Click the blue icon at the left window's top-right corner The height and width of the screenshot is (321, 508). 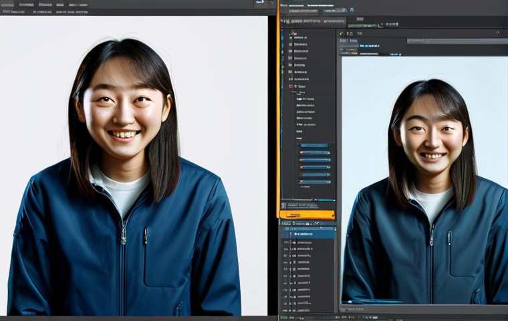tap(260, 2)
